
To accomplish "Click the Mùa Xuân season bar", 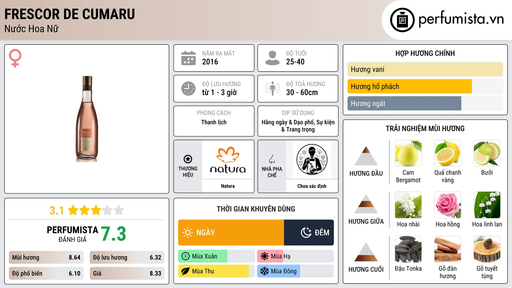I will point(216,256).
